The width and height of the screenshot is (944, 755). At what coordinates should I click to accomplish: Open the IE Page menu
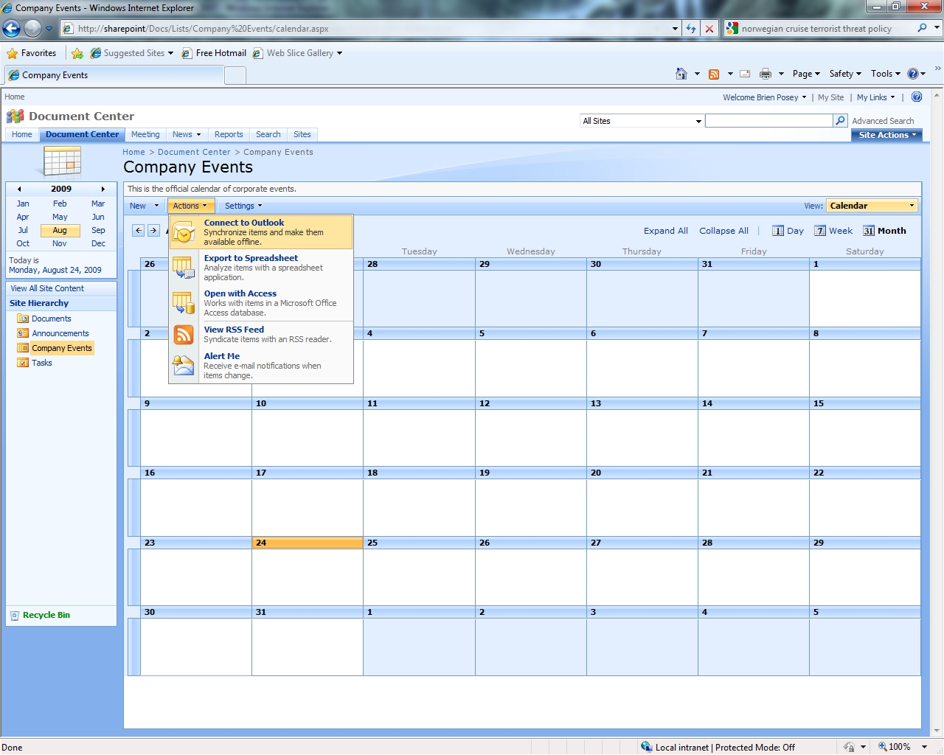806,74
